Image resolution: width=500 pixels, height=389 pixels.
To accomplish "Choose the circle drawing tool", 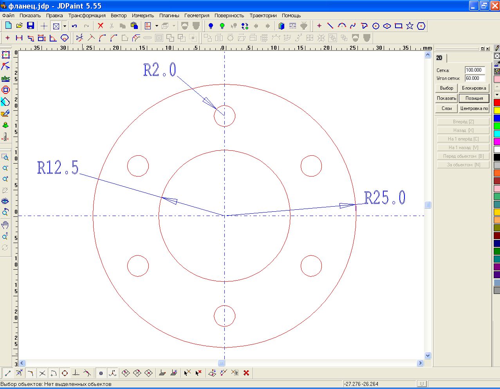I will [376, 26].
